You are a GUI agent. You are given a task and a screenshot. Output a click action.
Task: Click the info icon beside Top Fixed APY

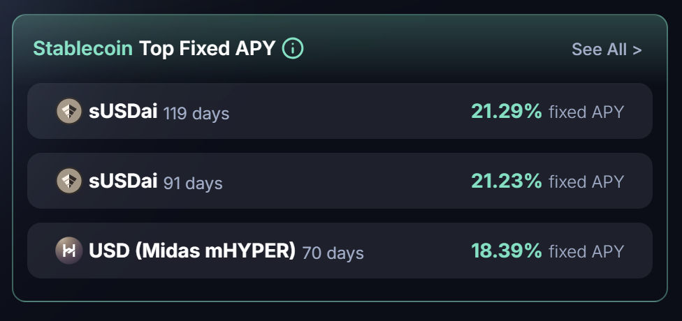click(x=293, y=49)
